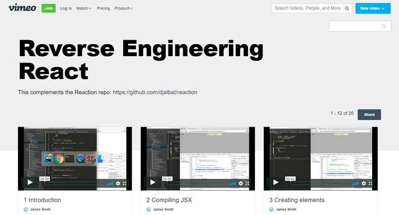Open the Pricing menu item
Viewport: 399px width, 215px height.
point(103,8)
